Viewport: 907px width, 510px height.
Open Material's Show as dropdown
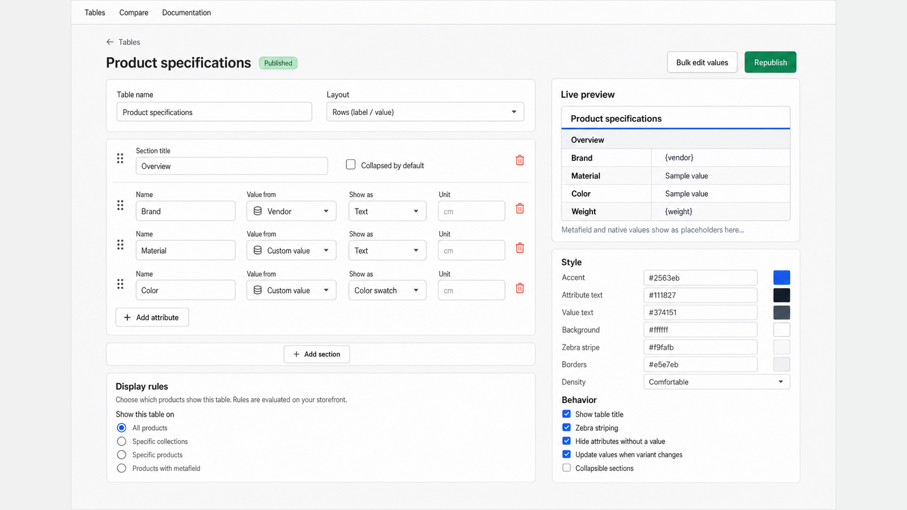(387, 250)
